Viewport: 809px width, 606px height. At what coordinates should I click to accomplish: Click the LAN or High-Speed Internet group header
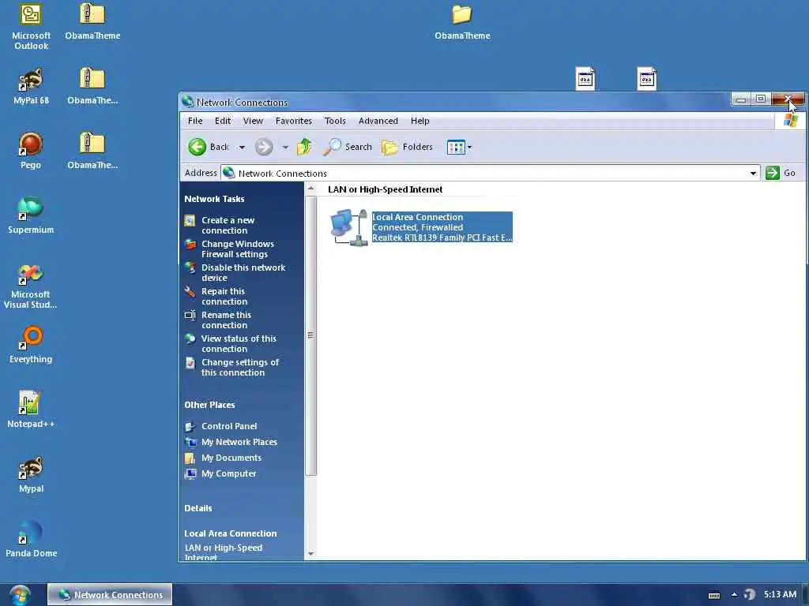pyautogui.click(x=385, y=189)
